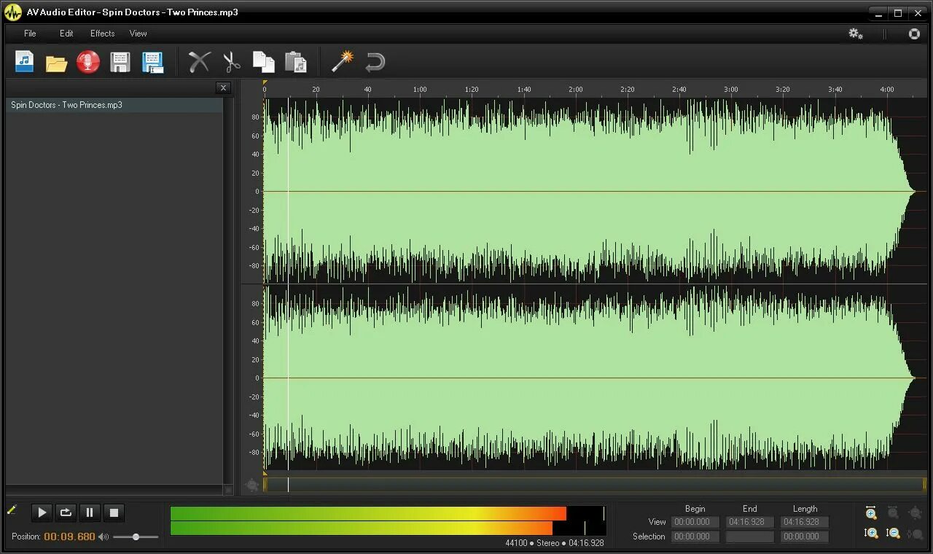933x554 pixels.
Task: Zoom in horizontally with magnifier icon
Action: pyautogui.click(x=871, y=513)
